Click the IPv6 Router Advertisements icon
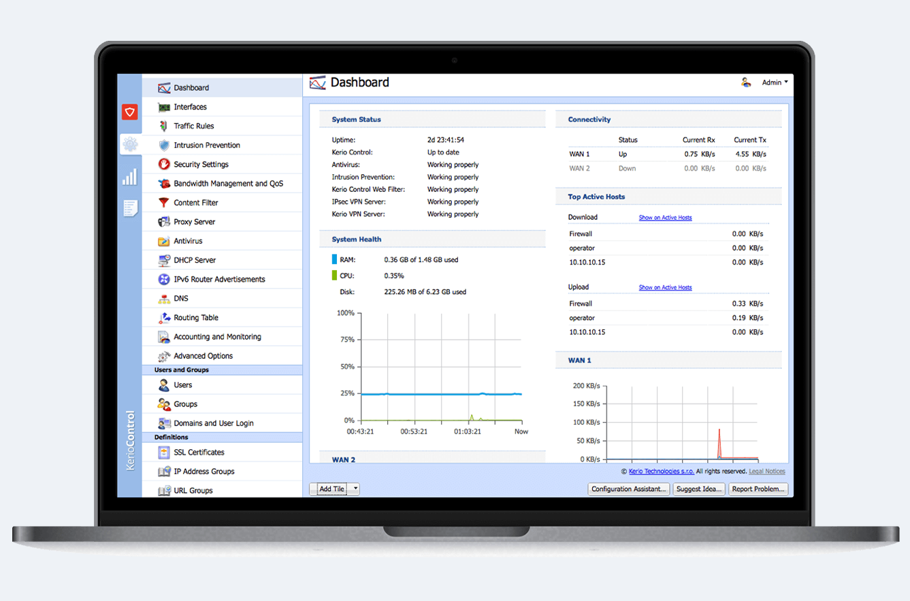The width and height of the screenshot is (910, 601). (x=164, y=279)
